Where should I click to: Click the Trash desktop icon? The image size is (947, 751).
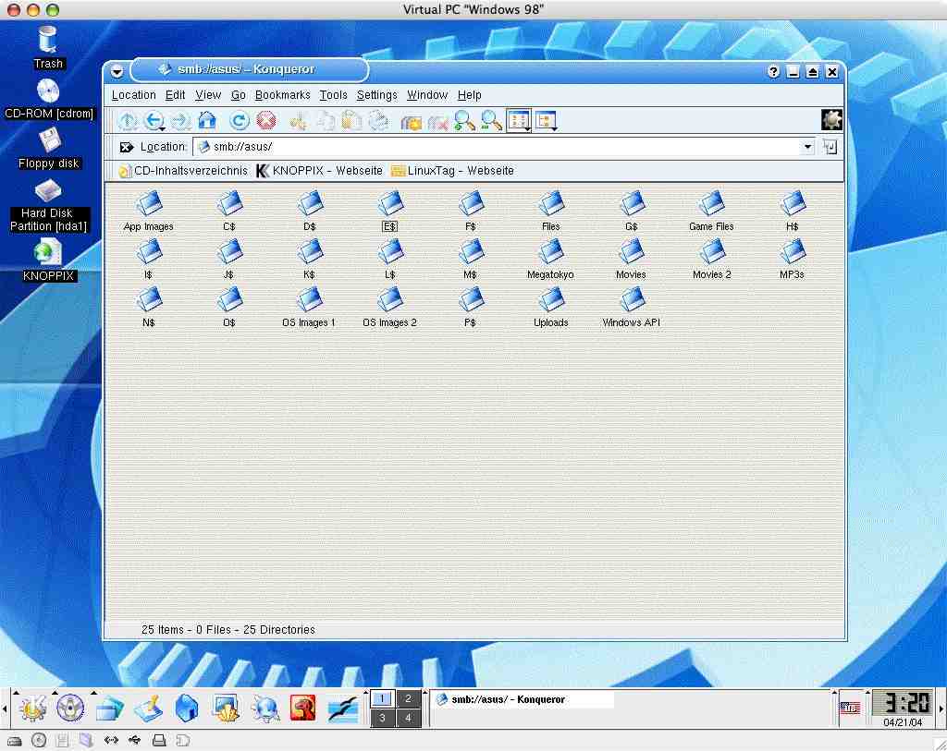tap(48, 47)
